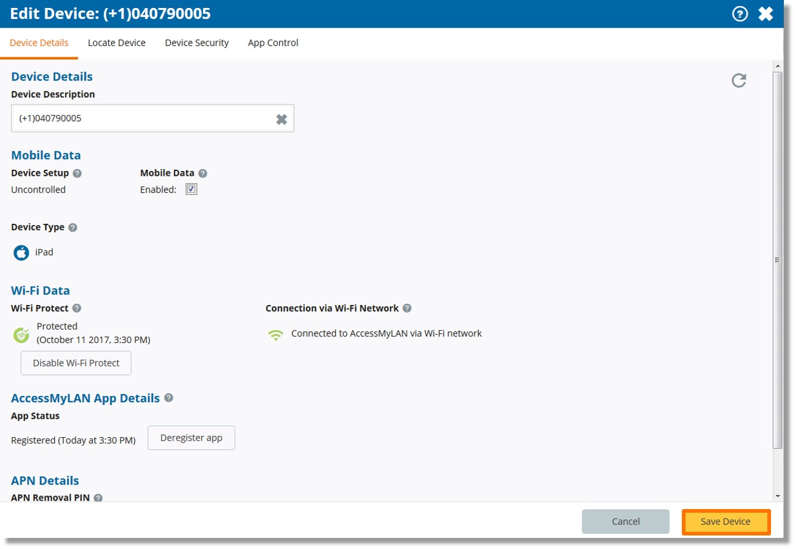
Task: Open the help icon in title bar
Action: point(740,14)
